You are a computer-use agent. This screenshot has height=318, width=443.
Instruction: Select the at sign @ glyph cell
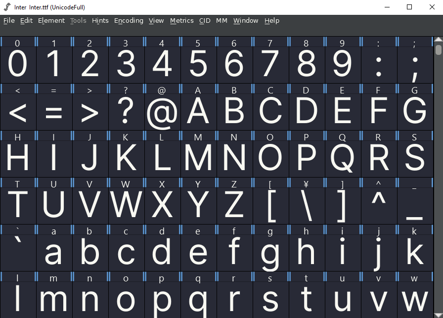tap(162, 111)
